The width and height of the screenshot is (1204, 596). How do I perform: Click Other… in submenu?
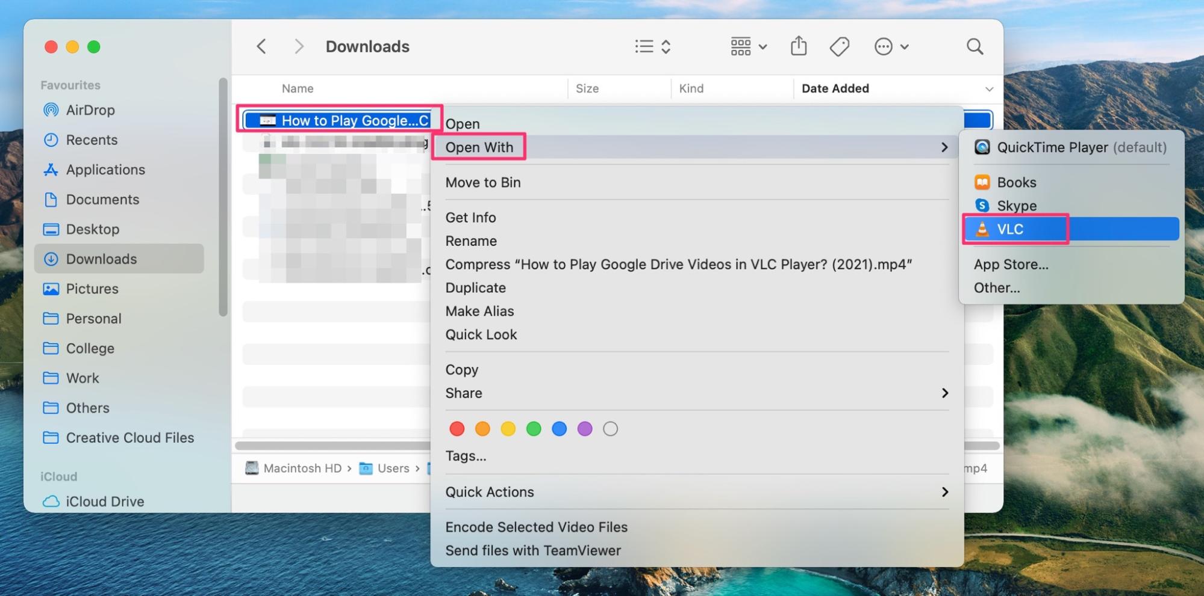coord(1071,287)
